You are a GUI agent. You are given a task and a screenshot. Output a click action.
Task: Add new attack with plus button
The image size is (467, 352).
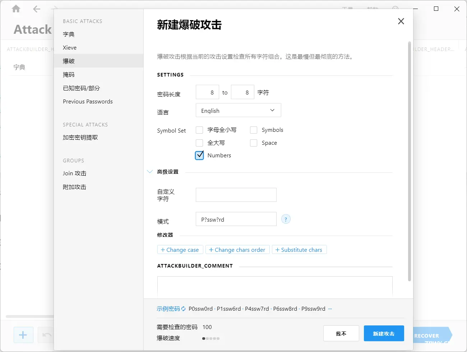pos(23,335)
